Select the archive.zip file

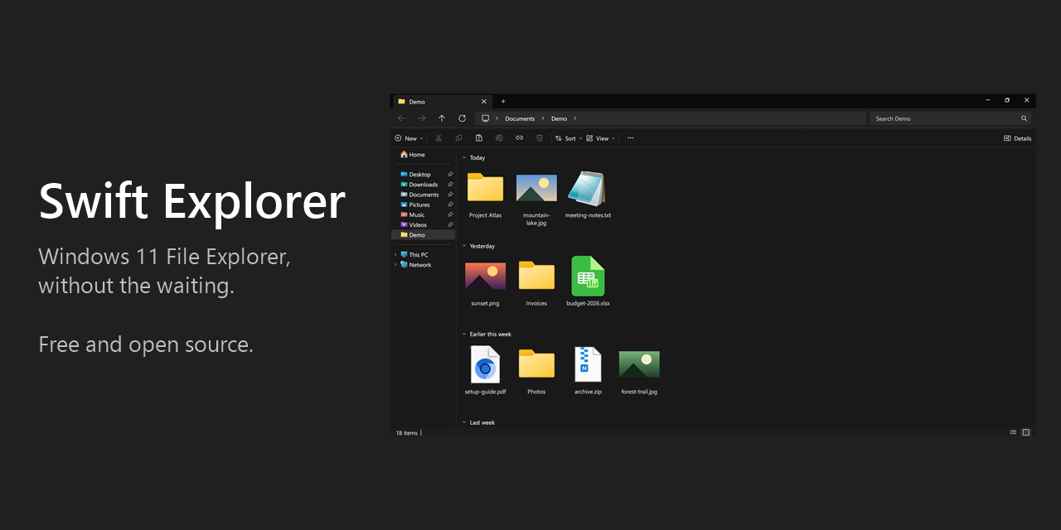point(588,370)
